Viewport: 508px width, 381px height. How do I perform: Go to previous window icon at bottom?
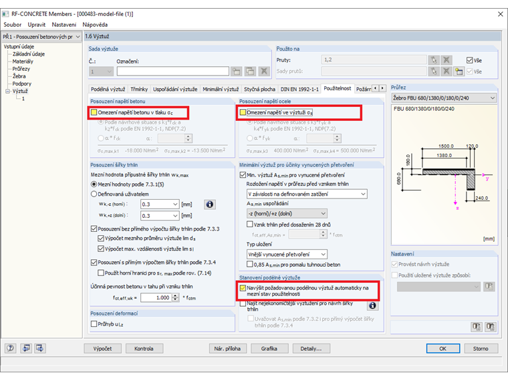coord(26,348)
